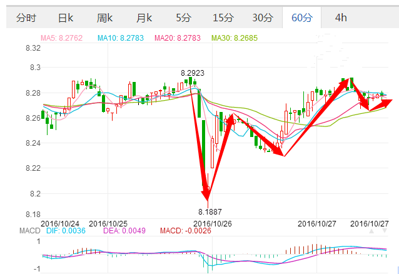The image size is (399, 274).
Task: Open the 30分 interval tab
Action: [262, 18]
